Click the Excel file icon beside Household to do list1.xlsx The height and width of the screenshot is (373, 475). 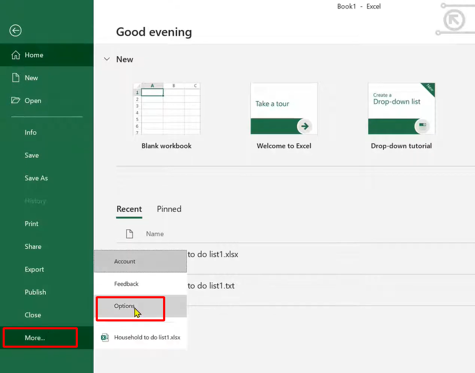105,337
